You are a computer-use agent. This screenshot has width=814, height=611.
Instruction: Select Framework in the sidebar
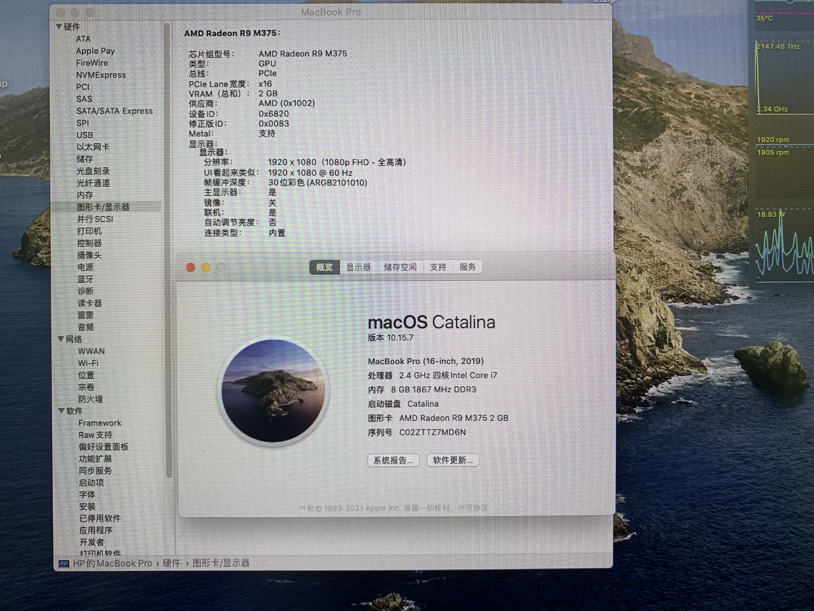click(x=100, y=423)
